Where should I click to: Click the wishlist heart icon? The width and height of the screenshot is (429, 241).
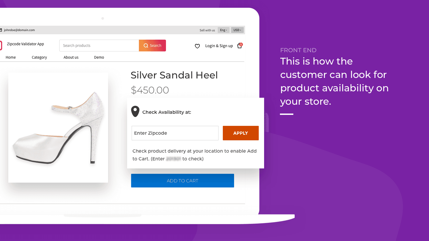tap(197, 46)
